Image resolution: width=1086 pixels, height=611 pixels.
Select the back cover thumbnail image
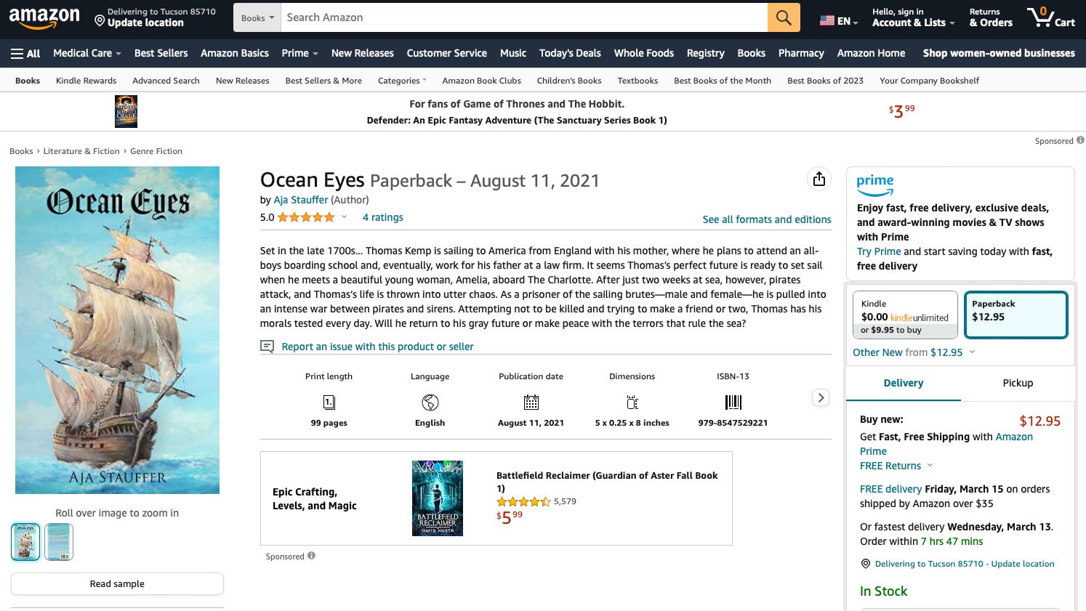point(59,542)
